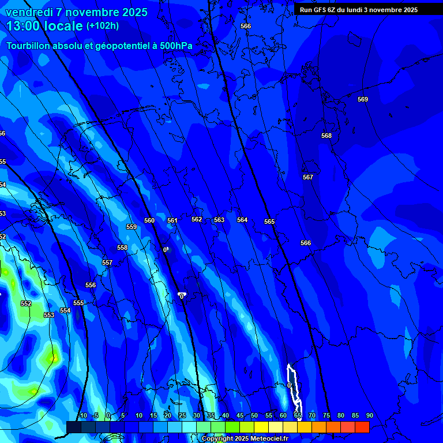The image size is (443, 443).
Task: Click the darkest navy swatch at scale start
Action: pos(73,427)
